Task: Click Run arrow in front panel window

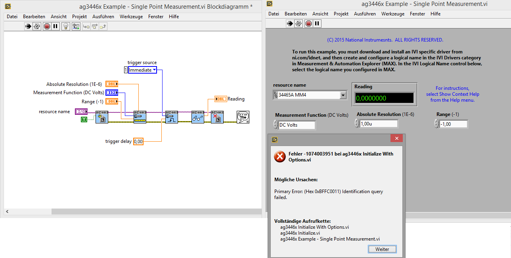Action: [x=290, y=23]
